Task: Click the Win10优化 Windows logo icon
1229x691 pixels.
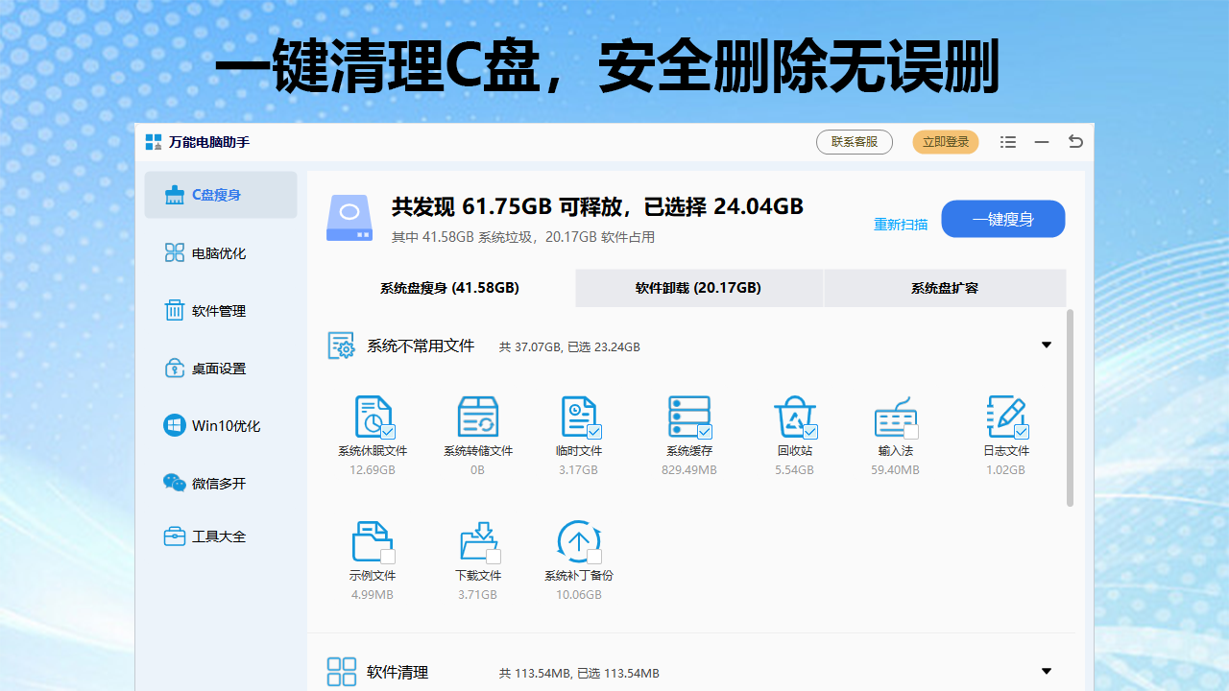Action: click(x=175, y=425)
